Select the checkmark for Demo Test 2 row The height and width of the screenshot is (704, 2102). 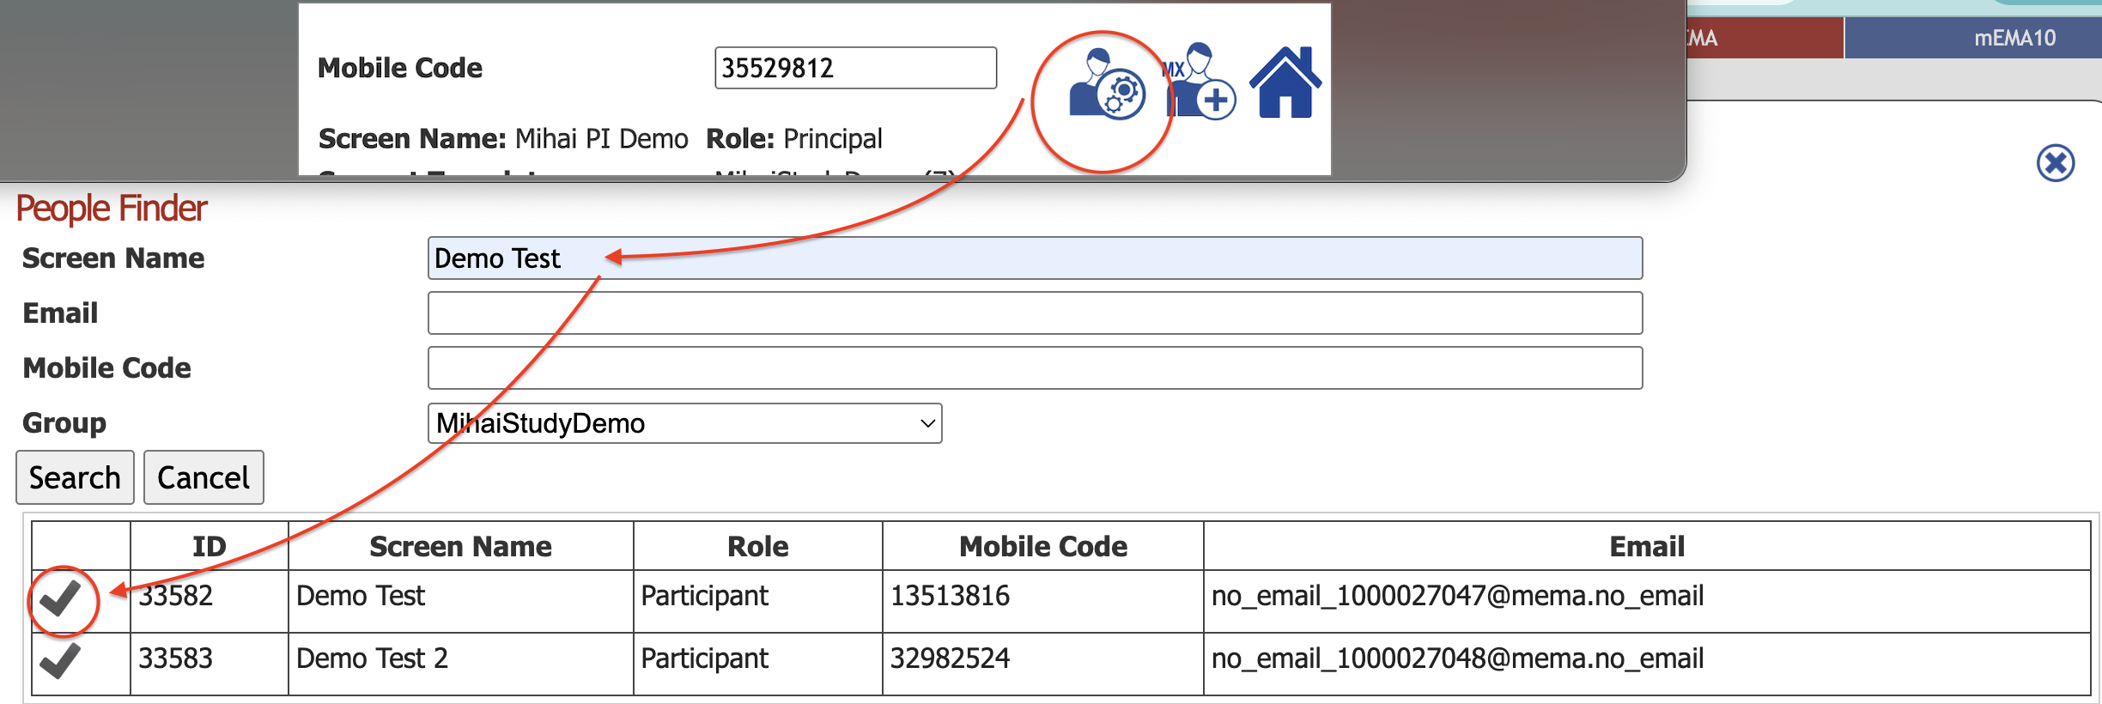coord(61,661)
